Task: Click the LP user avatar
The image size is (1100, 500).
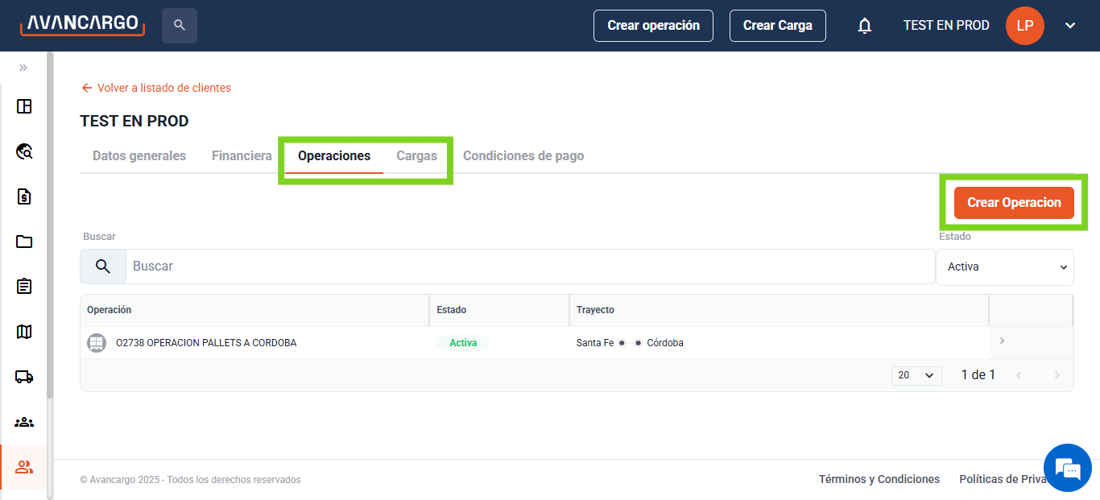Action: click(1025, 26)
